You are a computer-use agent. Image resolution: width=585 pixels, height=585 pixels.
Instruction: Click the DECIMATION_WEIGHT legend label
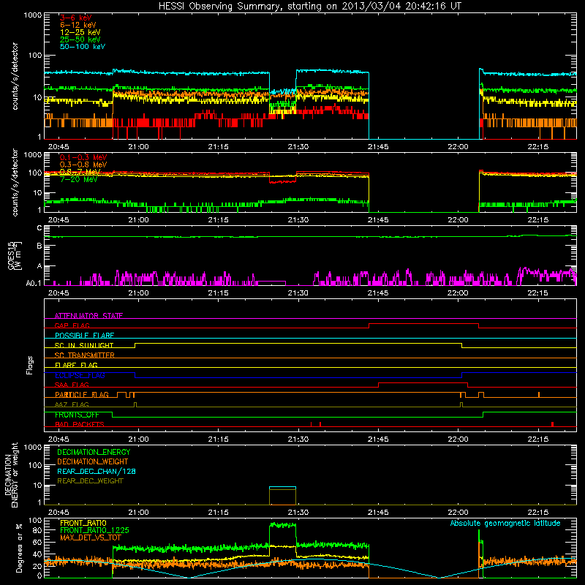click(93, 461)
